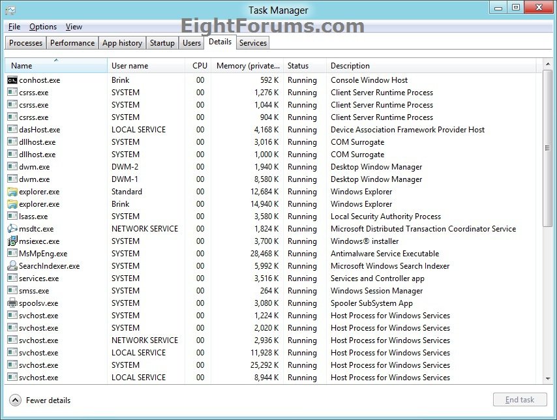The image size is (557, 420).
Task: Click the End task button
Action: click(x=519, y=400)
